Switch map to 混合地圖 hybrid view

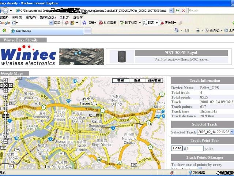(x=154, y=80)
